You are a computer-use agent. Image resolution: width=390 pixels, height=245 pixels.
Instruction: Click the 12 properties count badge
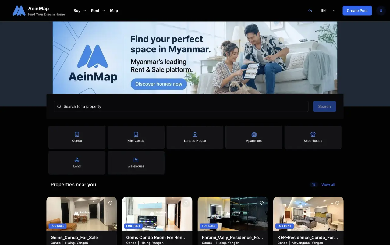314,184
